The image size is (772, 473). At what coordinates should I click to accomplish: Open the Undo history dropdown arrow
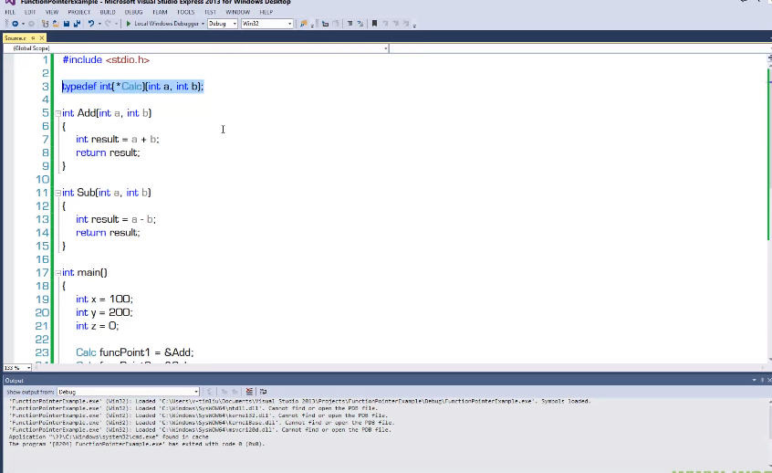[x=99, y=24]
